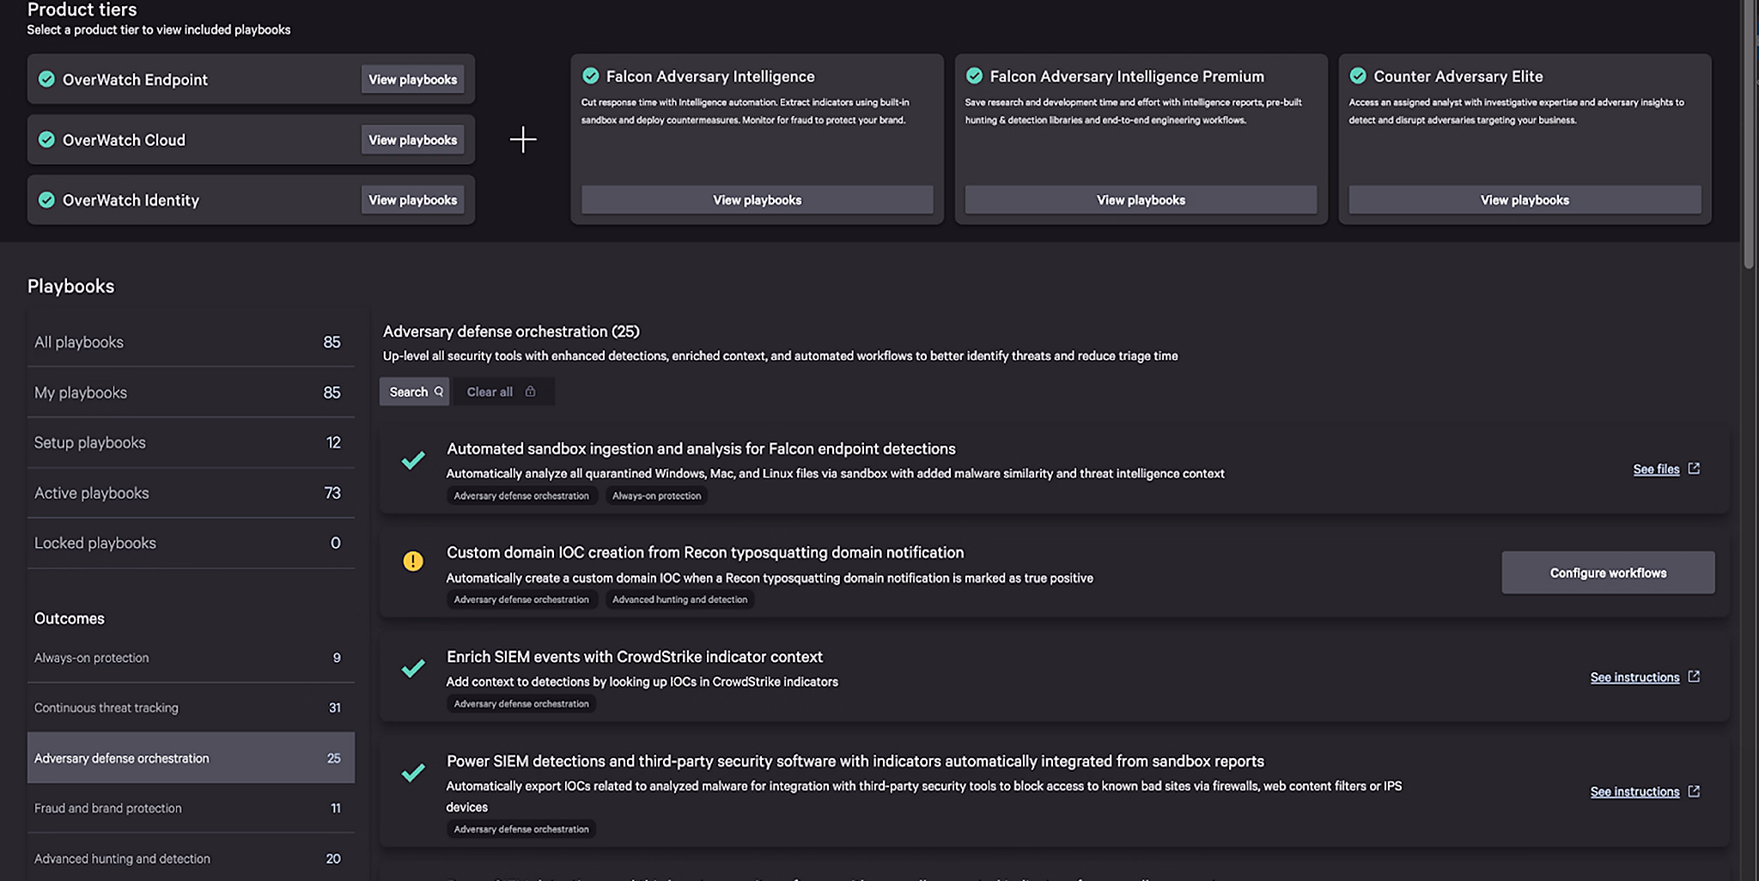View playbooks for Falcon Adversary Intelligence Premium

1141,200
